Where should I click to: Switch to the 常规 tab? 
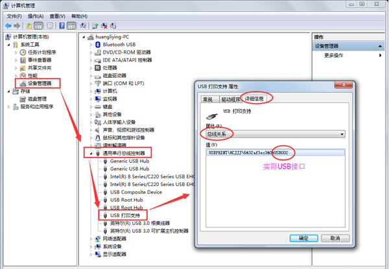click(x=207, y=99)
